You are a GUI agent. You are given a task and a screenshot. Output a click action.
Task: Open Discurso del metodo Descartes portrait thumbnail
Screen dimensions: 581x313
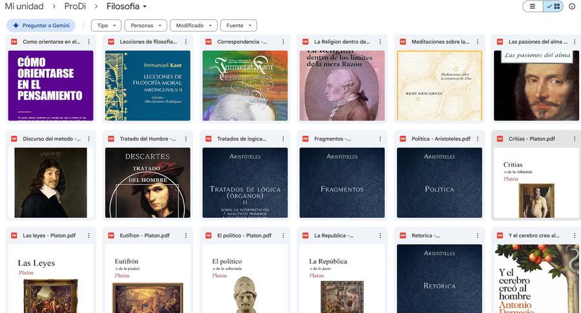(51, 182)
